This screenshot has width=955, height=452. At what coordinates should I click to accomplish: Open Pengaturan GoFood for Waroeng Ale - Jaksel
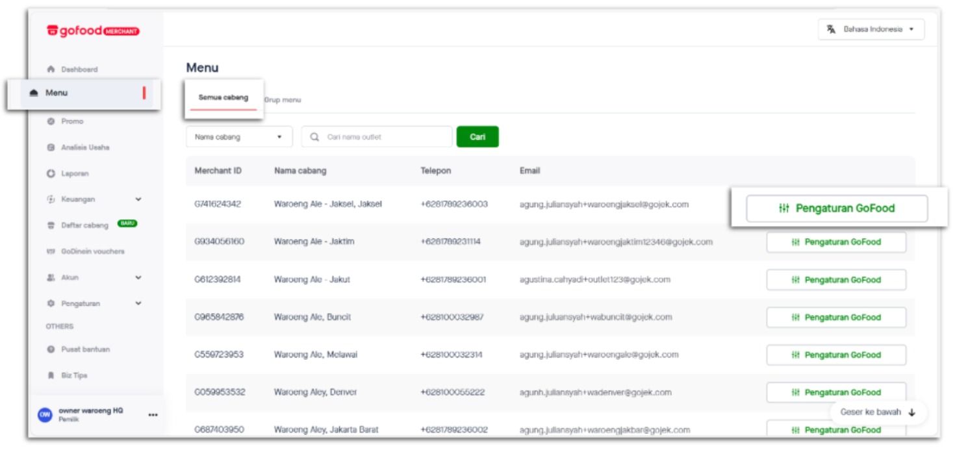[837, 208]
